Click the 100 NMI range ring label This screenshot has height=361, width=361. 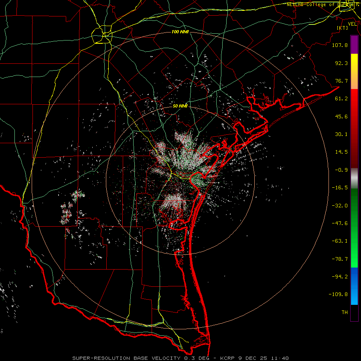(180, 32)
